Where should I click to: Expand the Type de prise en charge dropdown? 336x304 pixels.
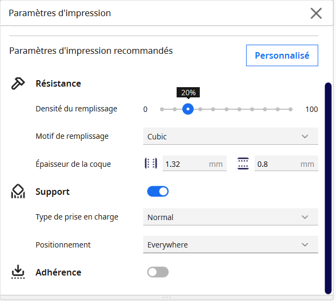[x=230, y=217]
